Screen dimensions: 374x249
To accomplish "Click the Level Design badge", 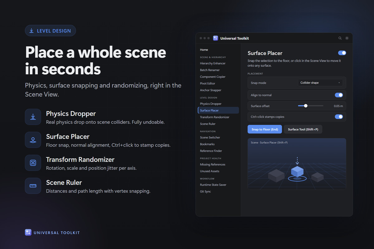I will point(50,31).
